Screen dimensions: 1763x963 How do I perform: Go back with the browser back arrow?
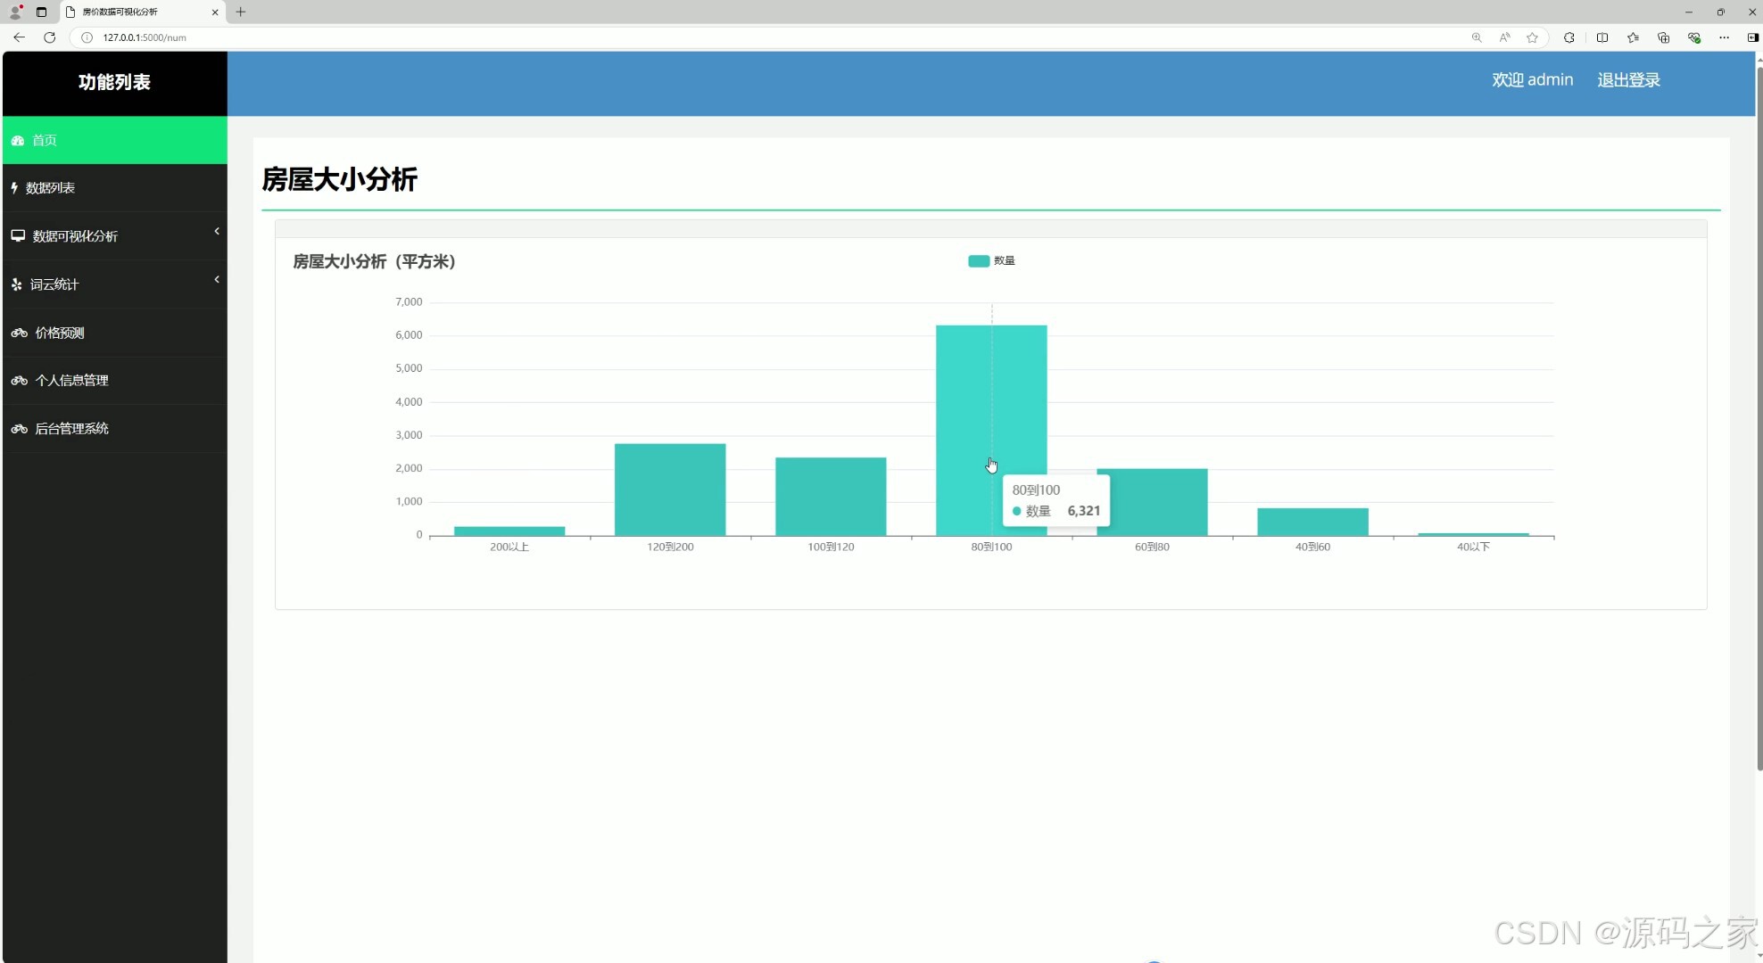point(19,37)
